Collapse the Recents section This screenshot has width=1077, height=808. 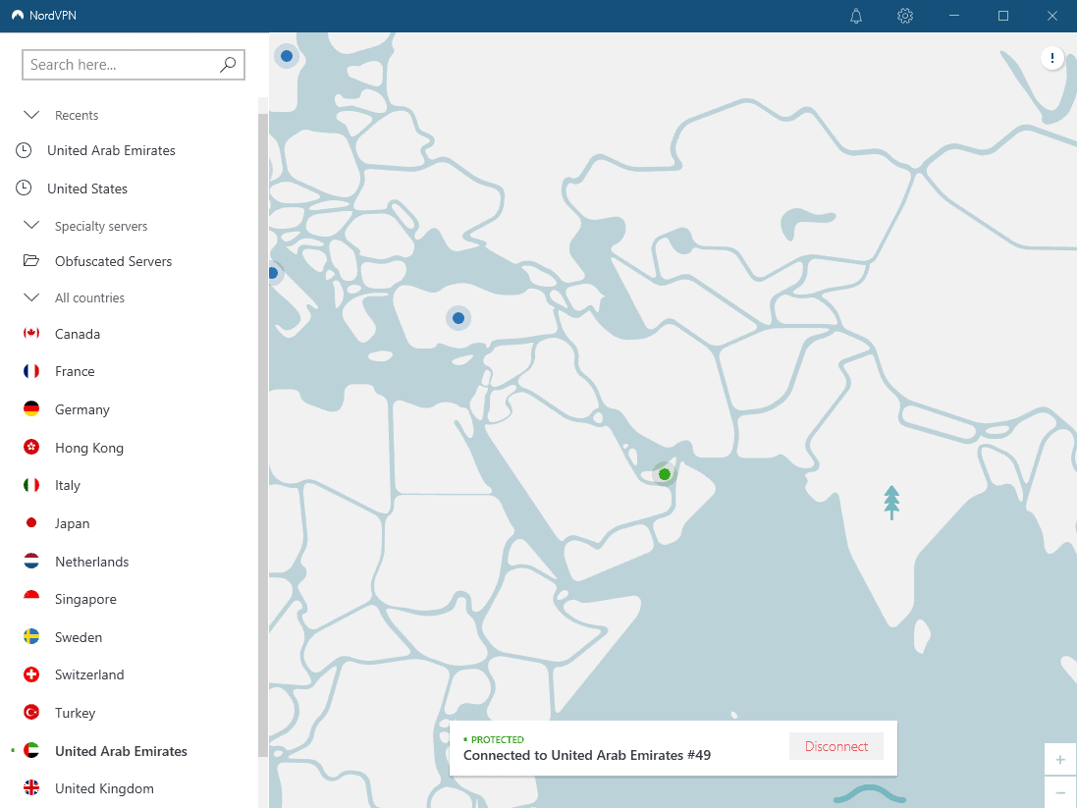(x=31, y=115)
